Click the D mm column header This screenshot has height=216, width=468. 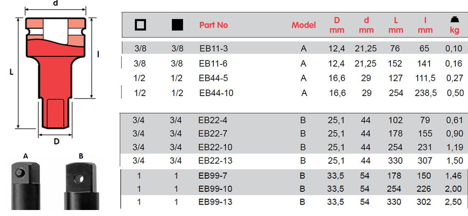pyautogui.click(x=336, y=25)
